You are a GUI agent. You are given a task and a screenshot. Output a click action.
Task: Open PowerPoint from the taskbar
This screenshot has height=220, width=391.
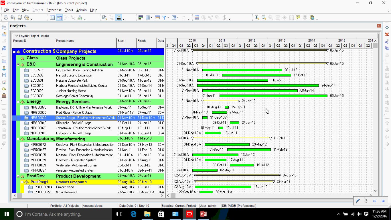click(203, 214)
